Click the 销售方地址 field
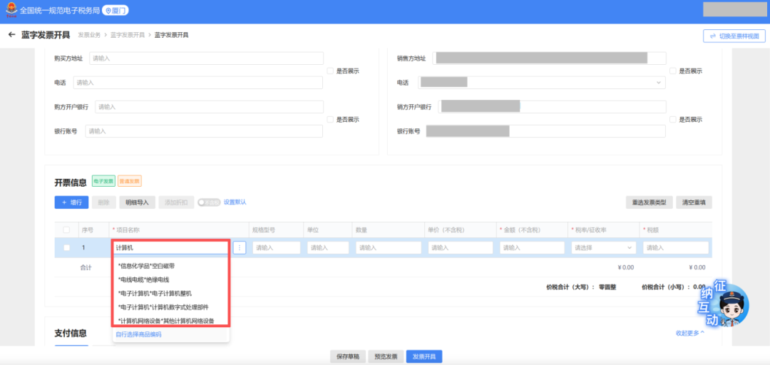770x365 pixels. point(549,58)
